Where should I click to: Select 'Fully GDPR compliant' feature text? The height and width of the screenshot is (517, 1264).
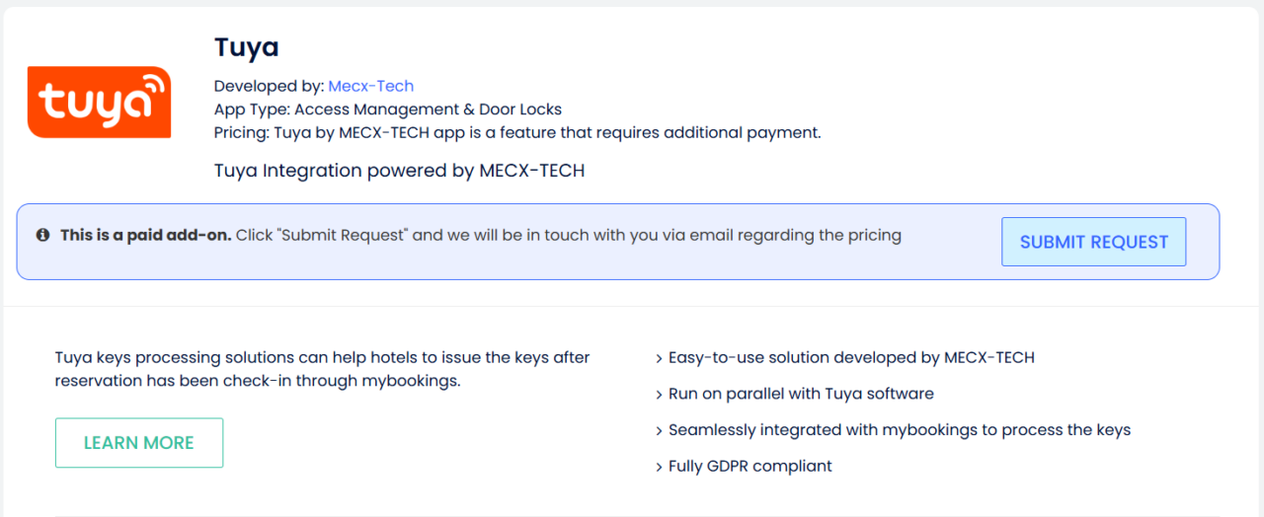pyautogui.click(x=750, y=466)
